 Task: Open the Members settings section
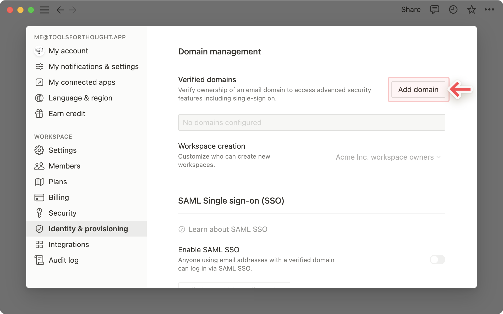tap(64, 166)
